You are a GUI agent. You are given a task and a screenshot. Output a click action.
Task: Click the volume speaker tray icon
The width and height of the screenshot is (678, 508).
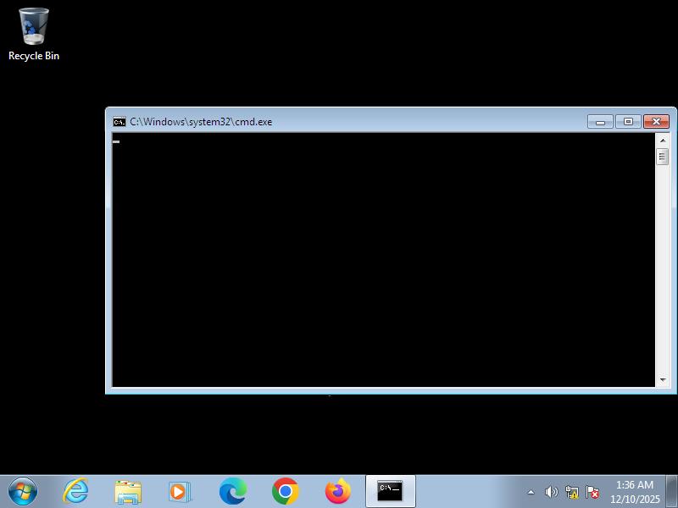551,492
